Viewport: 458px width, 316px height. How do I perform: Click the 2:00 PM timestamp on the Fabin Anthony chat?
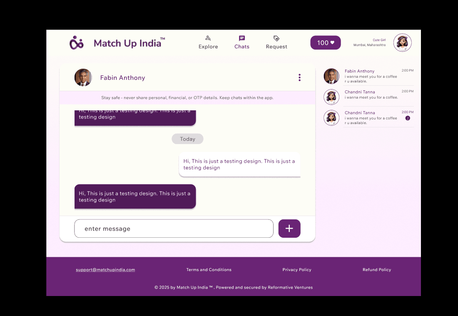[x=408, y=70]
